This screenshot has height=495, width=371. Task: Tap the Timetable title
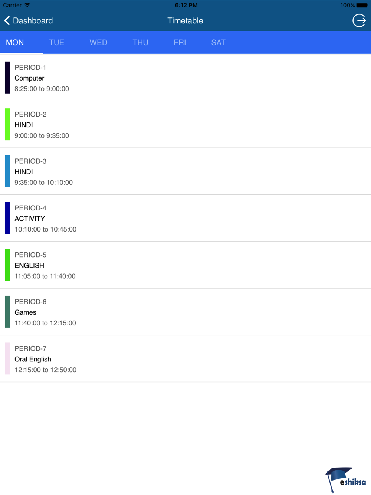click(185, 20)
